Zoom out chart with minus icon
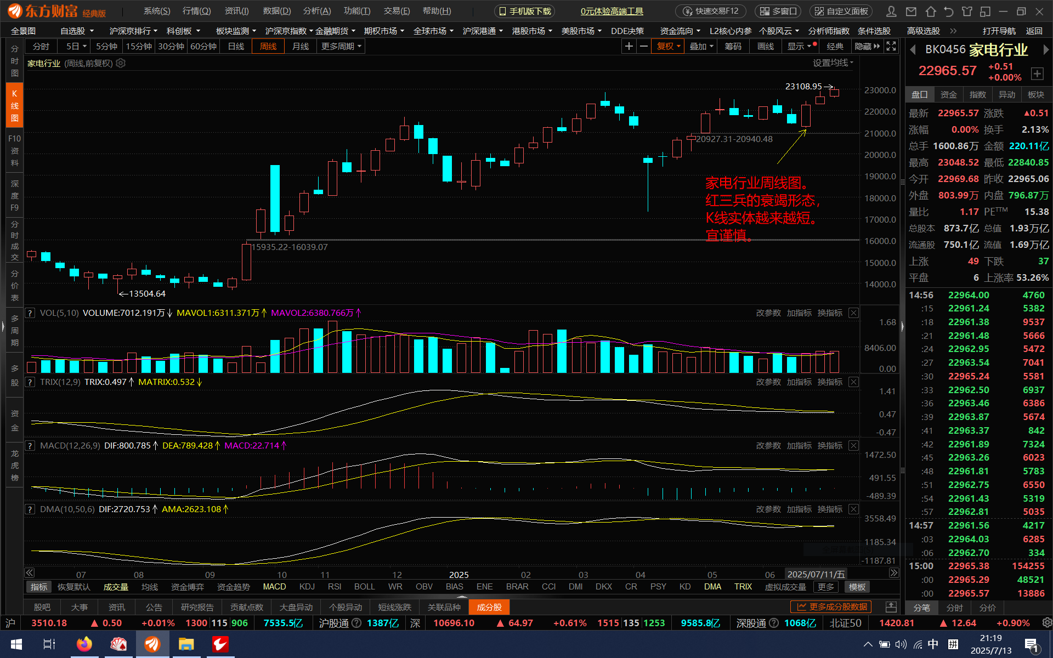 [x=644, y=47]
